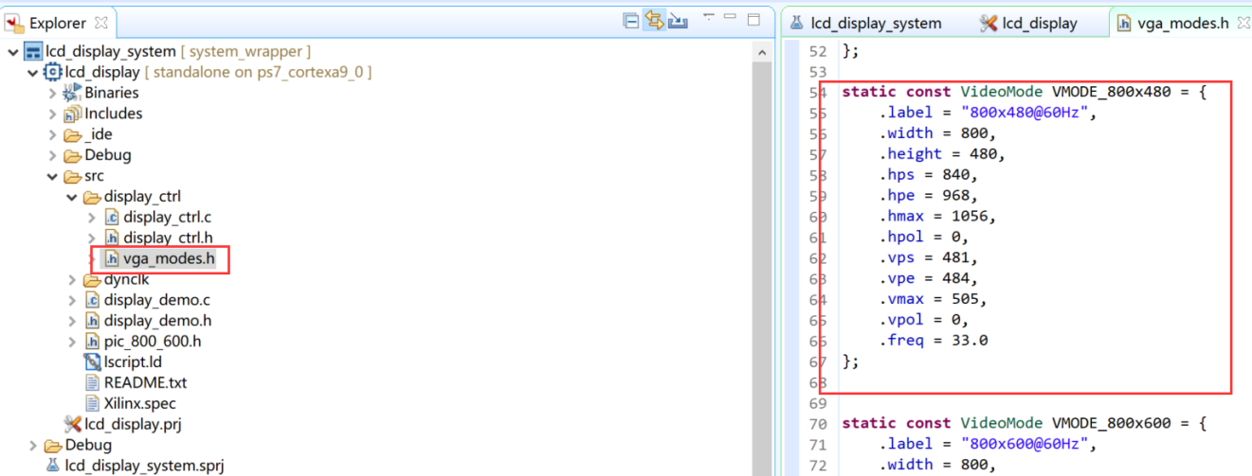Click the _ide folder icon
This screenshot has height=476, width=1252.
click(72, 134)
